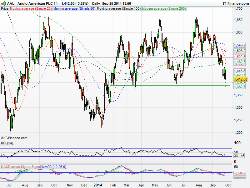Click the green 1,482.7 price label
The width and height of the screenshot is (250, 188).
(x=240, y=62)
